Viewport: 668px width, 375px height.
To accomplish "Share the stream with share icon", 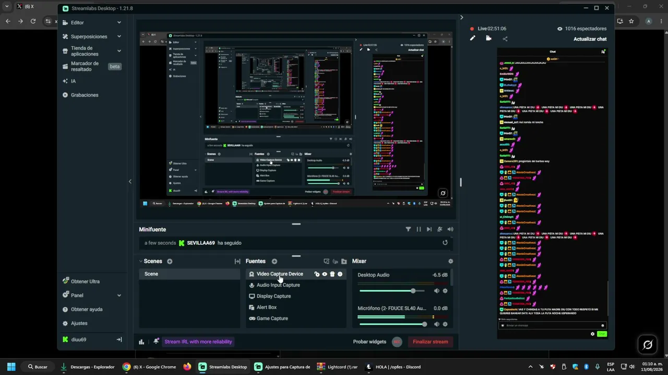I will (x=505, y=39).
